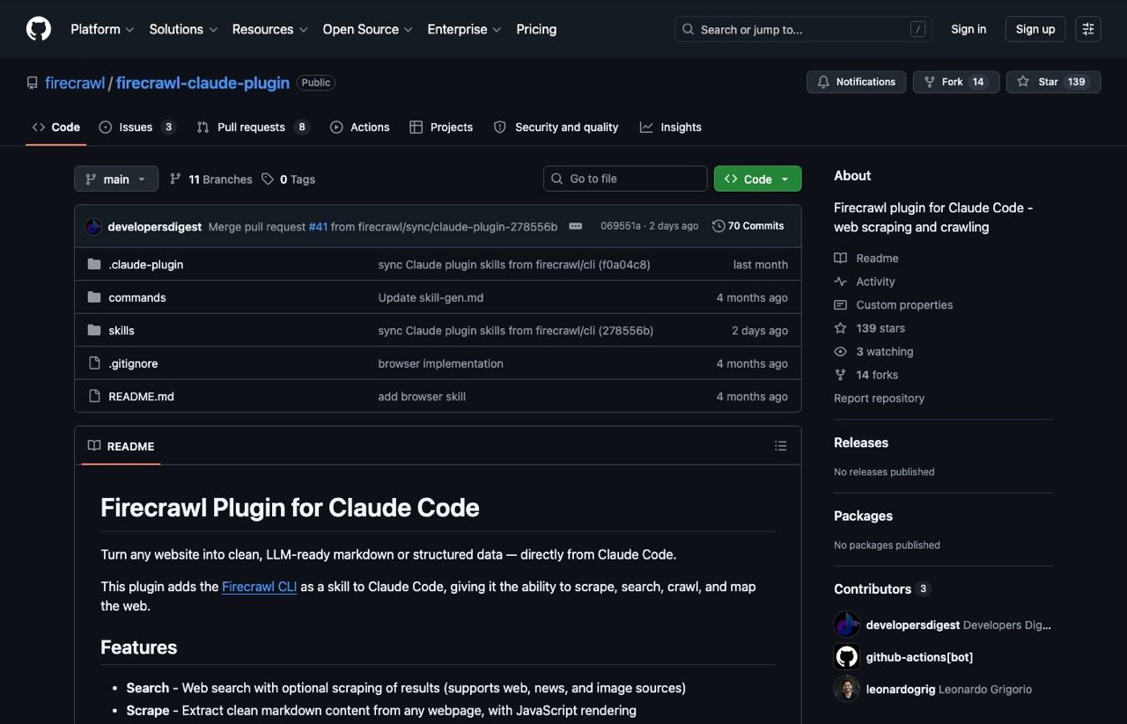Open the Activity link in About
This screenshot has height=724, width=1127.
coord(866,282)
